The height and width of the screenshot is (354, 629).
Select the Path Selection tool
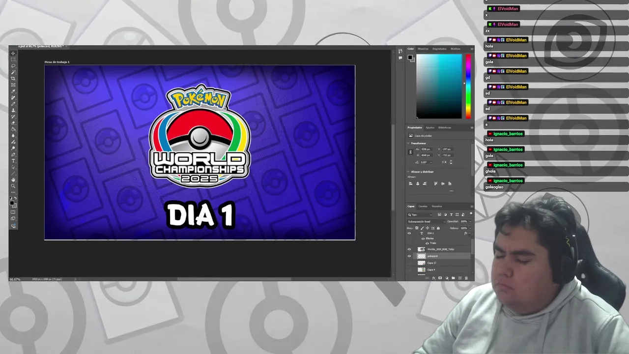click(13, 167)
